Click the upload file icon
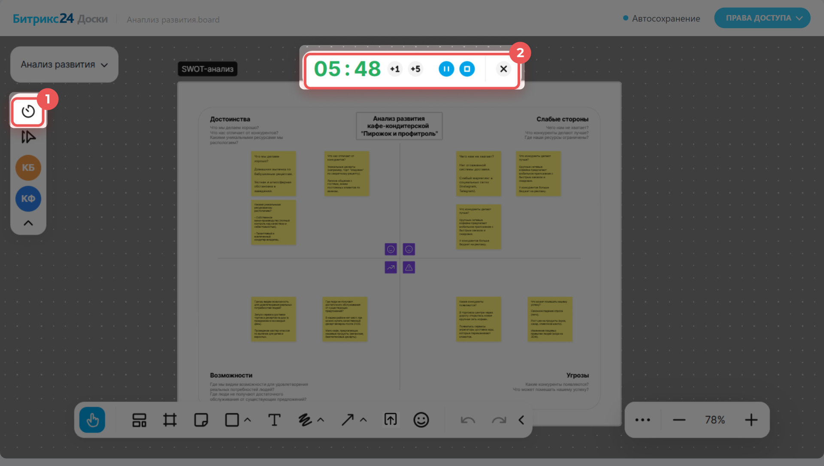824x466 pixels. click(x=391, y=420)
